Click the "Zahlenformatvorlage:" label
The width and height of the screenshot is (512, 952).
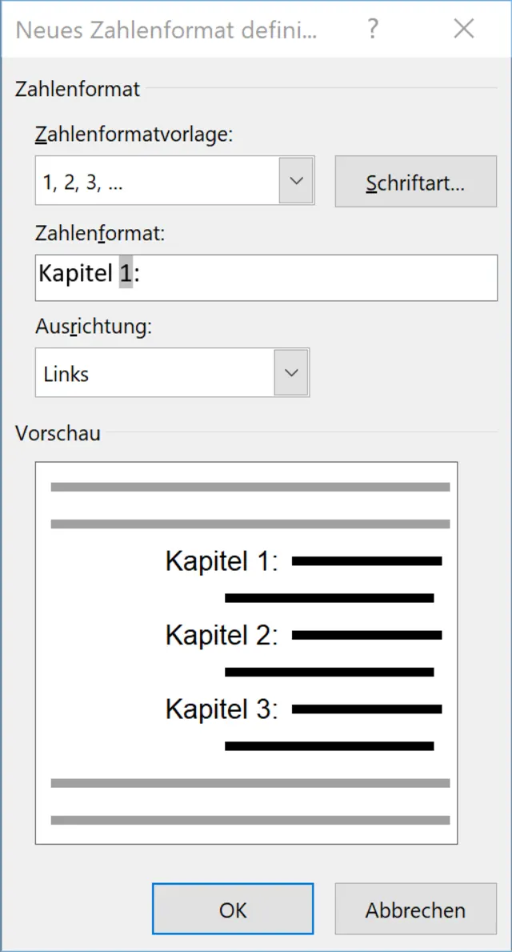[x=134, y=135]
